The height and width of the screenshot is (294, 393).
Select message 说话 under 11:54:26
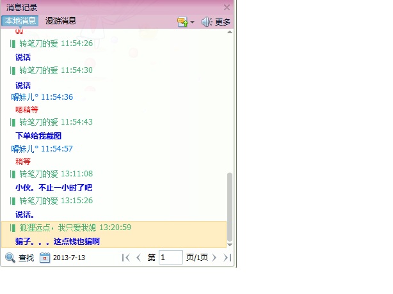[x=23, y=58]
